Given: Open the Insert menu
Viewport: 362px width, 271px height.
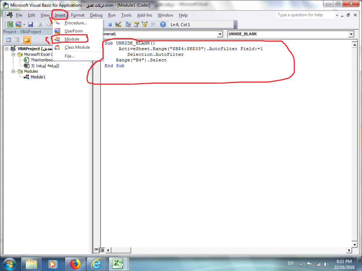Looking at the screenshot, I should pyautogui.click(x=60, y=15).
